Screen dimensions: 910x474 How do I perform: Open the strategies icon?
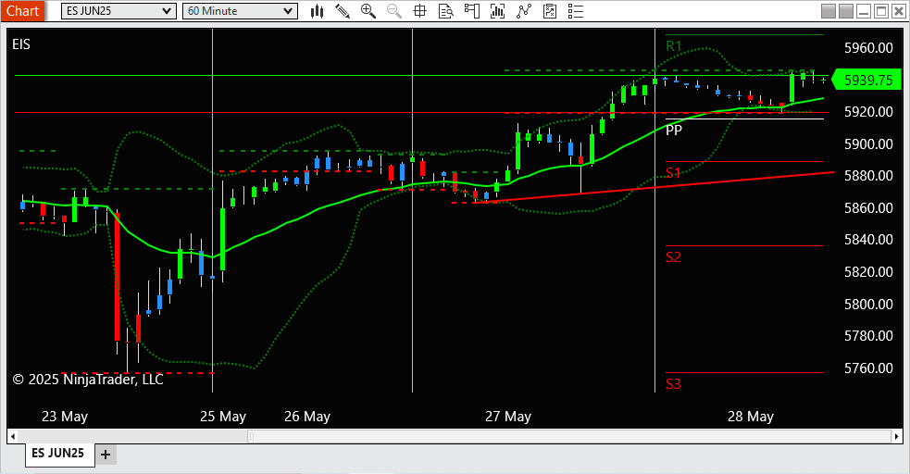[x=550, y=11]
